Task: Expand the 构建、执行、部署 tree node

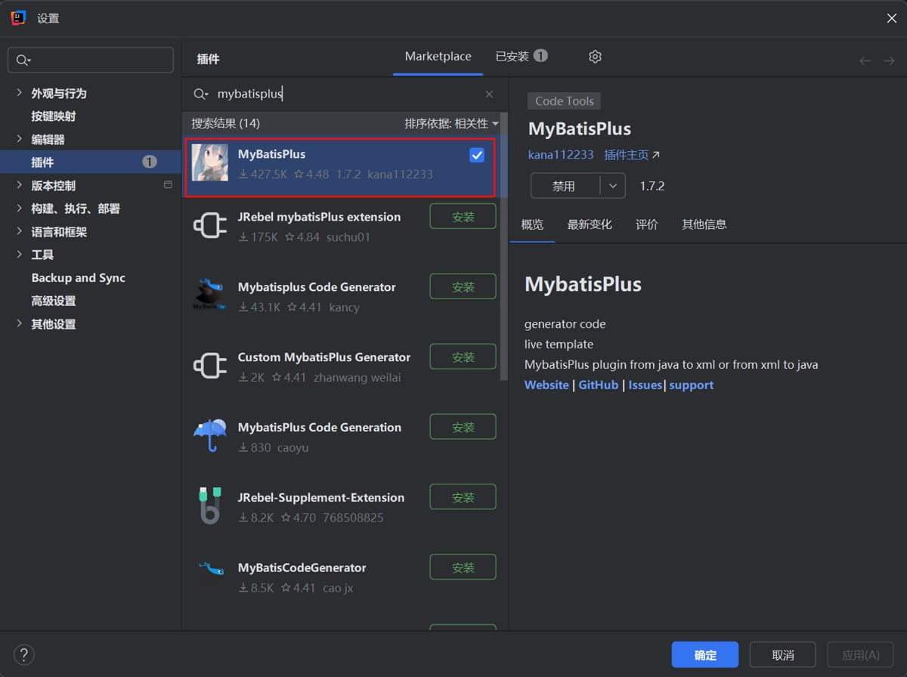Action: pos(19,209)
